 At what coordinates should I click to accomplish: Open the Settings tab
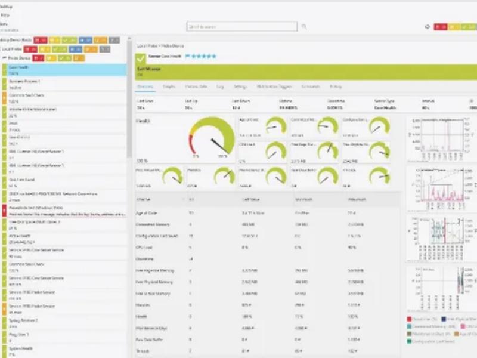[x=240, y=87]
